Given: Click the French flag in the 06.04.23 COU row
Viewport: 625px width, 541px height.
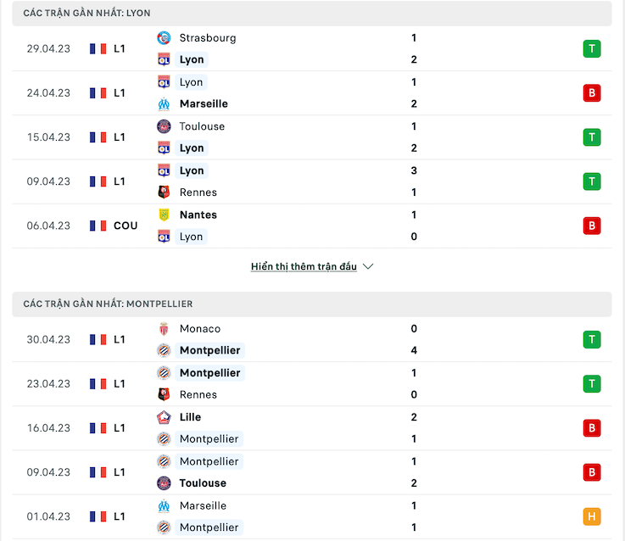Looking at the screenshot, I should (98, 226).
